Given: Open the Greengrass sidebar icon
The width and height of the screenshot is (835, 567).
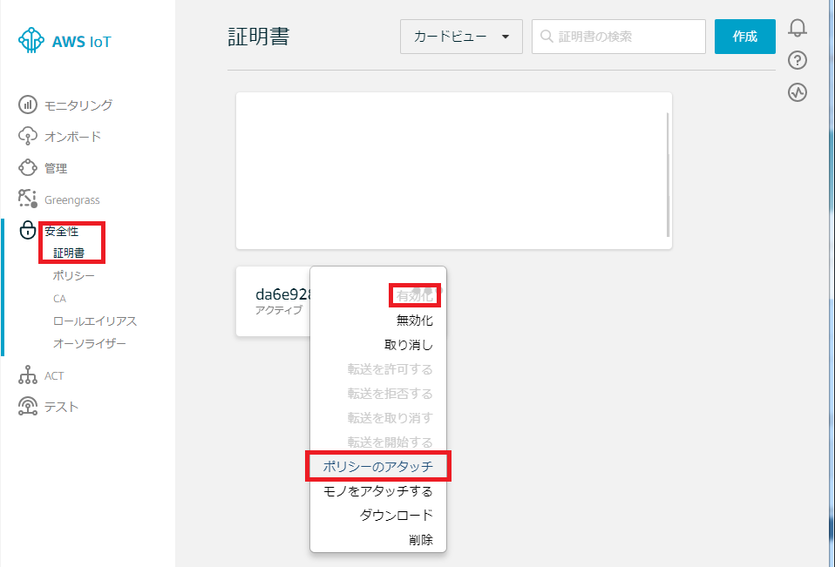Looking at the screenshot, I should pyautogui.click(x=28, y=199).
